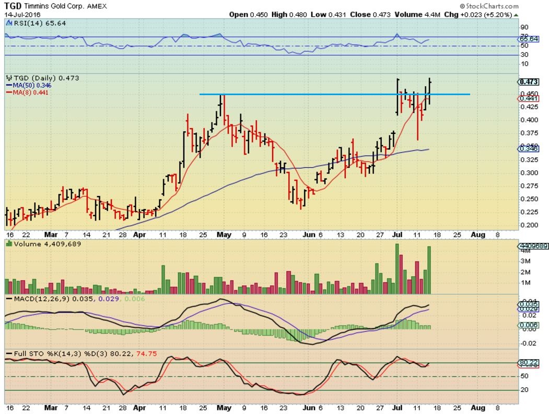Click the Aug label on bottom date axis
Screen dimensions: 549x414
coord(478,408)
